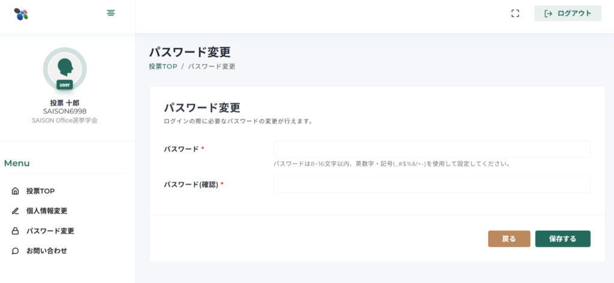Click the speech bubble icon beside お問い合わせ
Screen dimensions: 614x283
(15, 251)
